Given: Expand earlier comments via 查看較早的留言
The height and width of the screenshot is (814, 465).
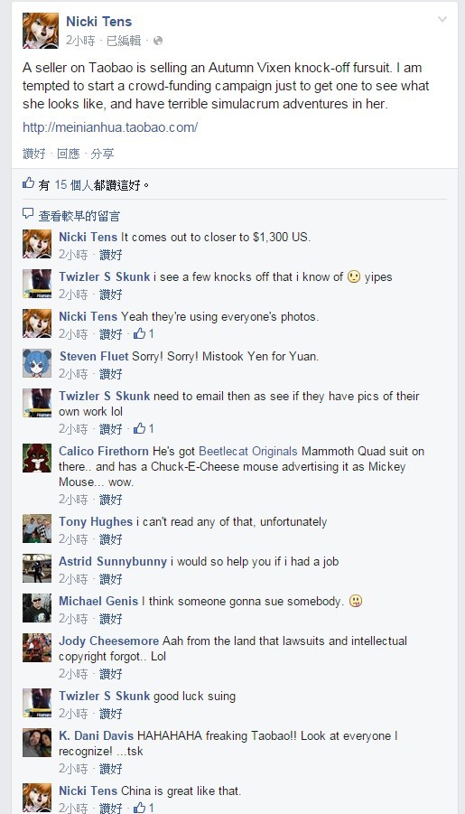Looking at the screenshot, I should [x=79, y=215].
